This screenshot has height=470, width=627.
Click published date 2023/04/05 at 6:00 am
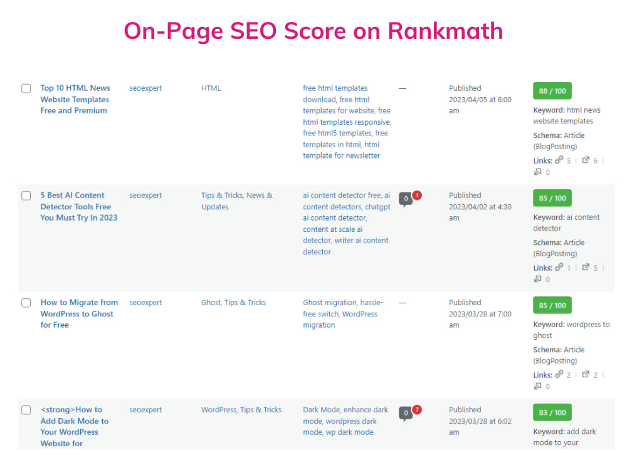(x=480, y=105)
